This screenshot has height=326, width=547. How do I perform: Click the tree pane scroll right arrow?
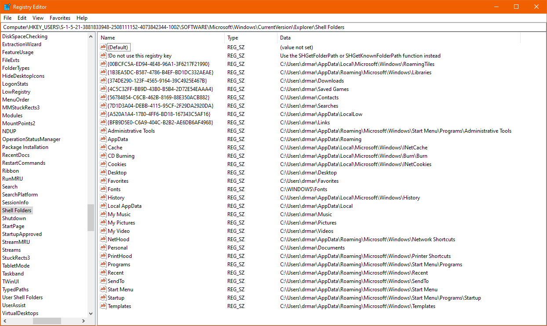coord(83,321)
